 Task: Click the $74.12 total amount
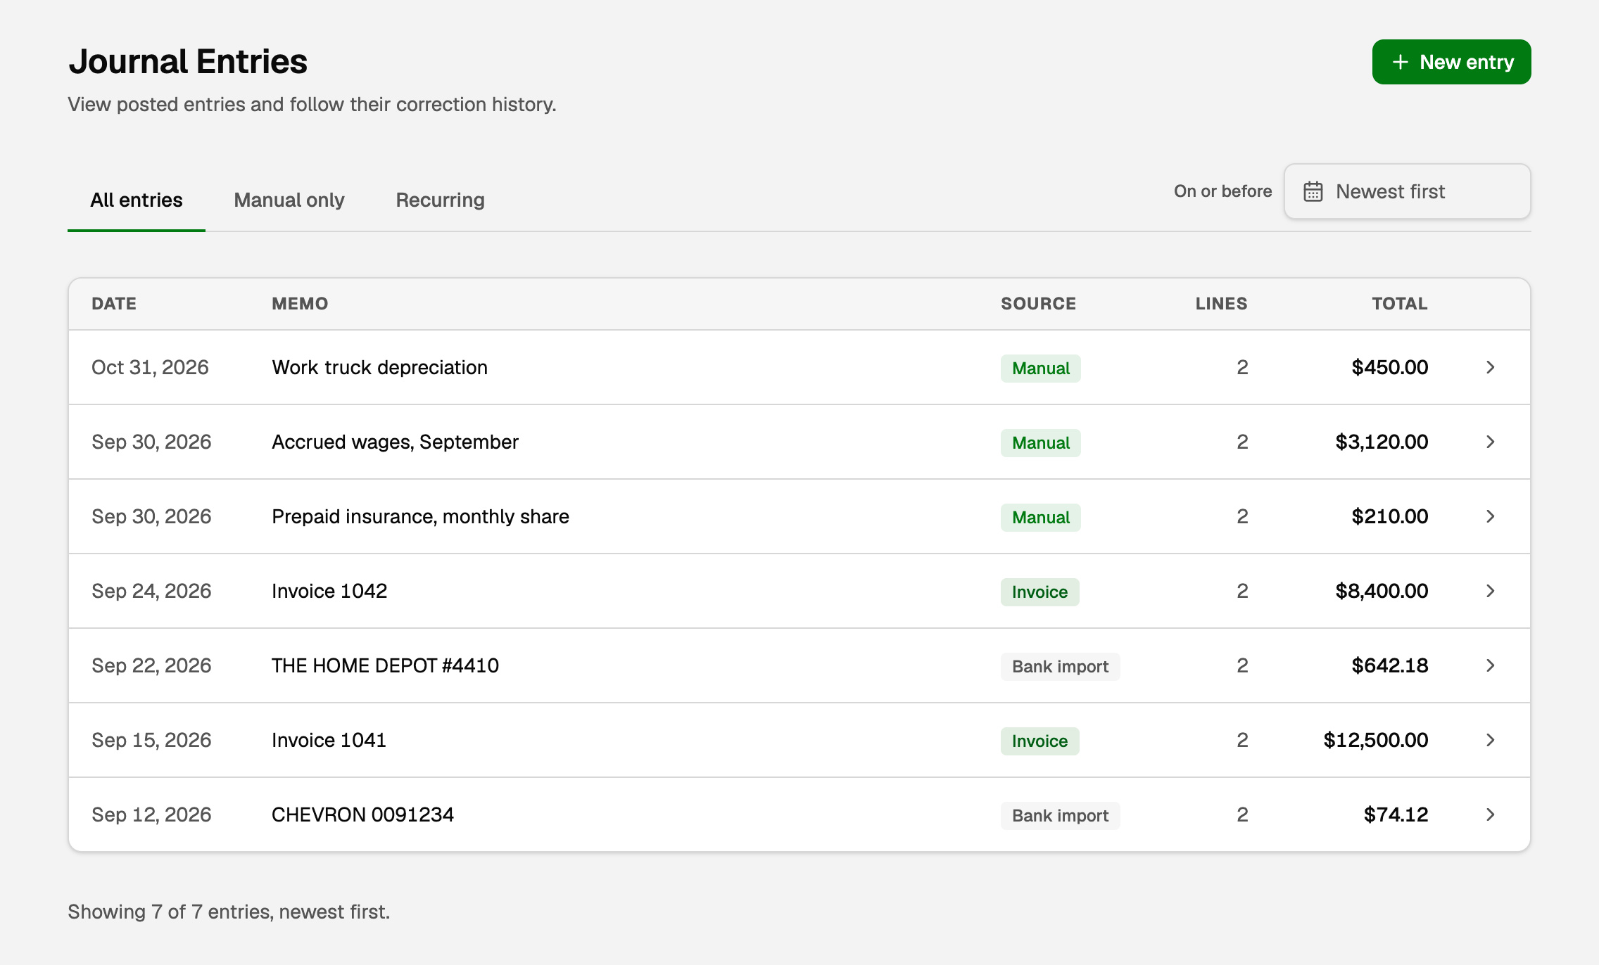point(1396,814)
